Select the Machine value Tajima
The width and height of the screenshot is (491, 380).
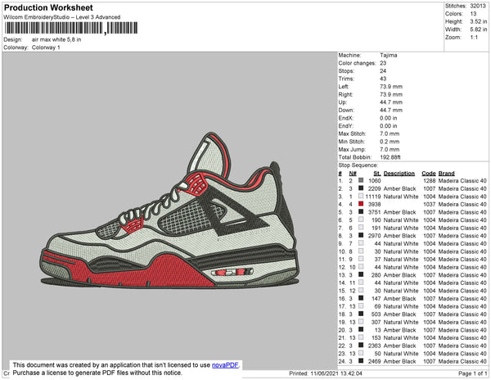[388, 55]
